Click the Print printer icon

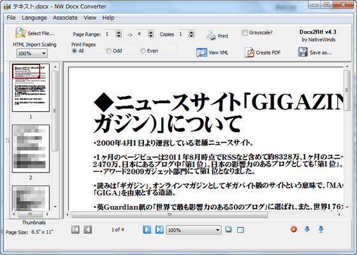[x=211, y=36]
